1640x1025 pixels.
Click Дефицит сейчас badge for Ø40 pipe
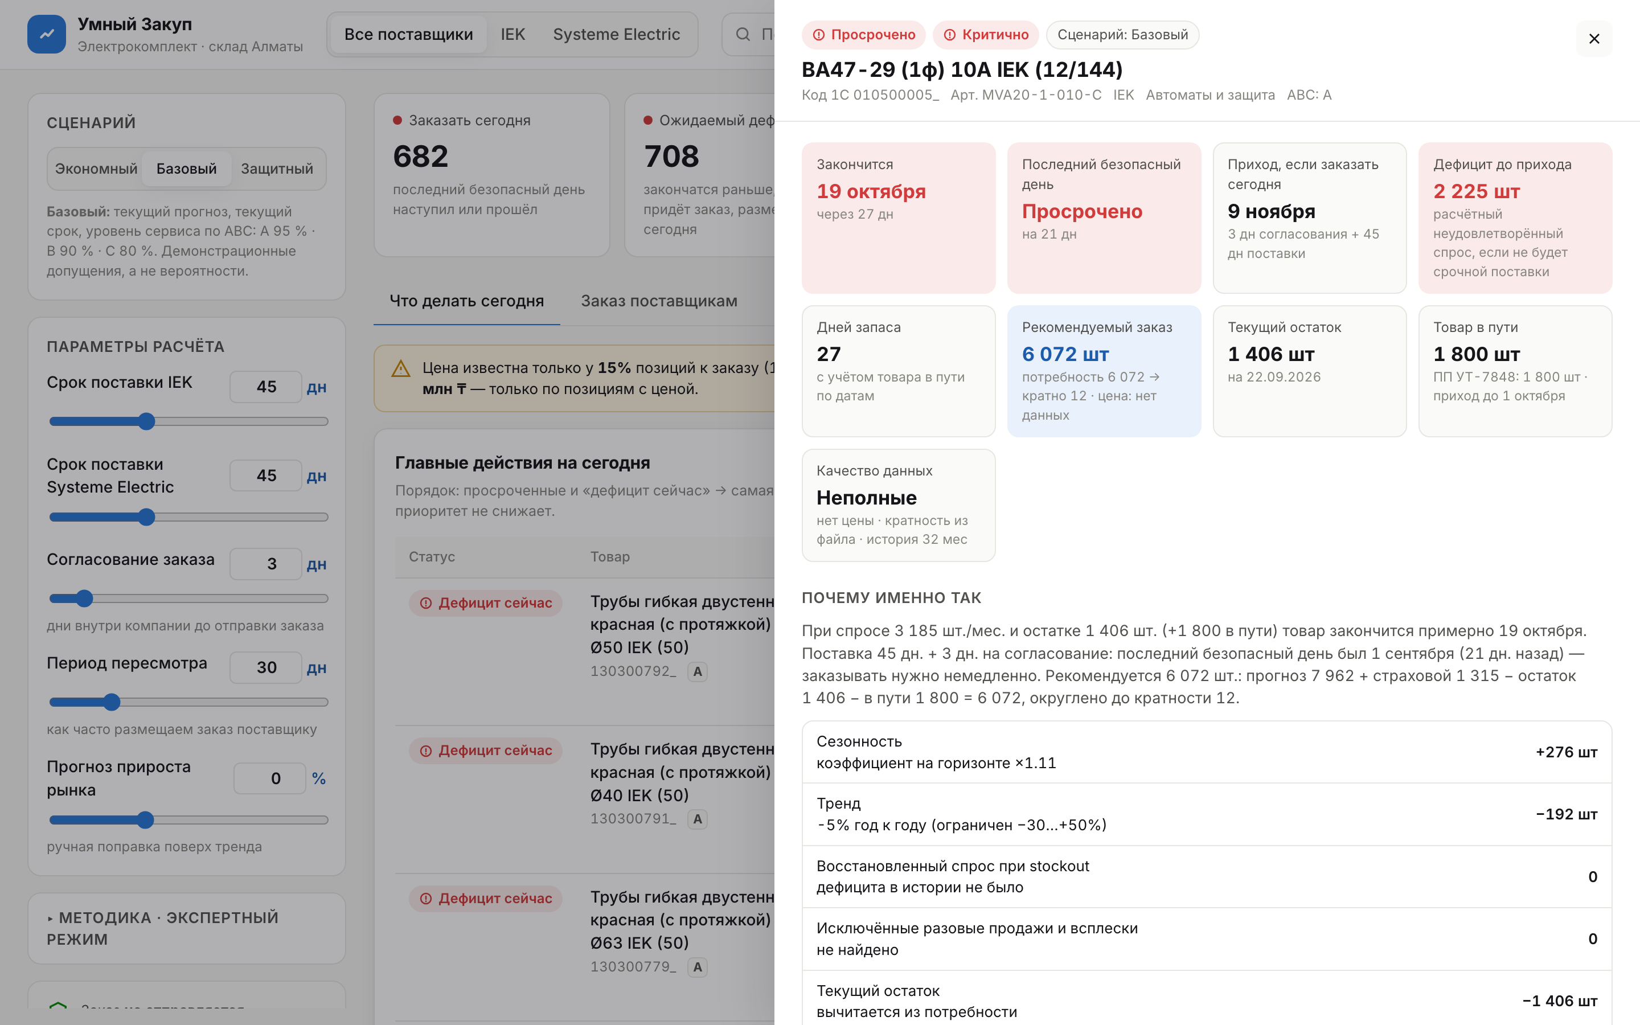[485, 751]
